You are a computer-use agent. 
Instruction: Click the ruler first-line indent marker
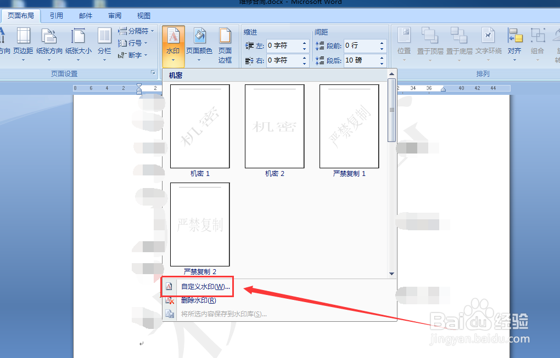pos(139,86)
